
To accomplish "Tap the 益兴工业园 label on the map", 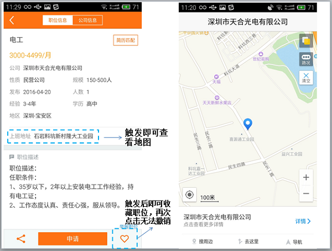I will pyautogui.click(x=292, y=154).
